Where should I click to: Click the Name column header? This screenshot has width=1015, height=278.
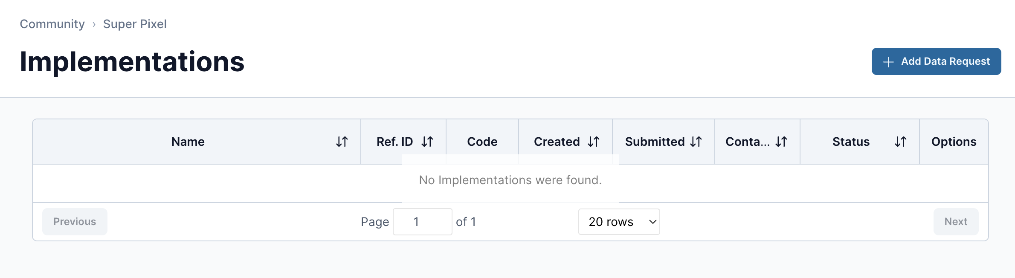188,142
